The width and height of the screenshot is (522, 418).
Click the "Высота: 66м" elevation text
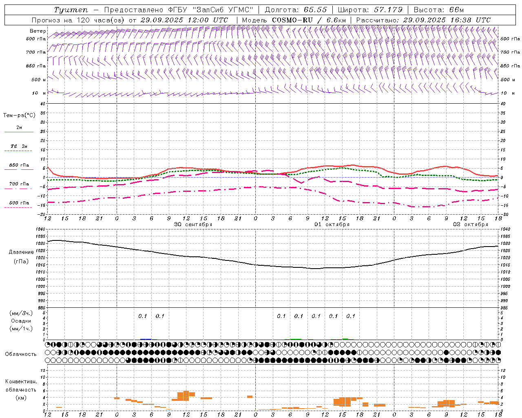pyautogui.click(x=439, y=10)
